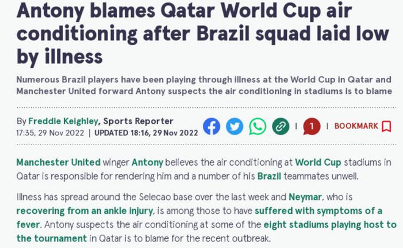This screenshot has width=403, height=248.
Task: Copy article link with chain icon
Action: pos(281,126)
